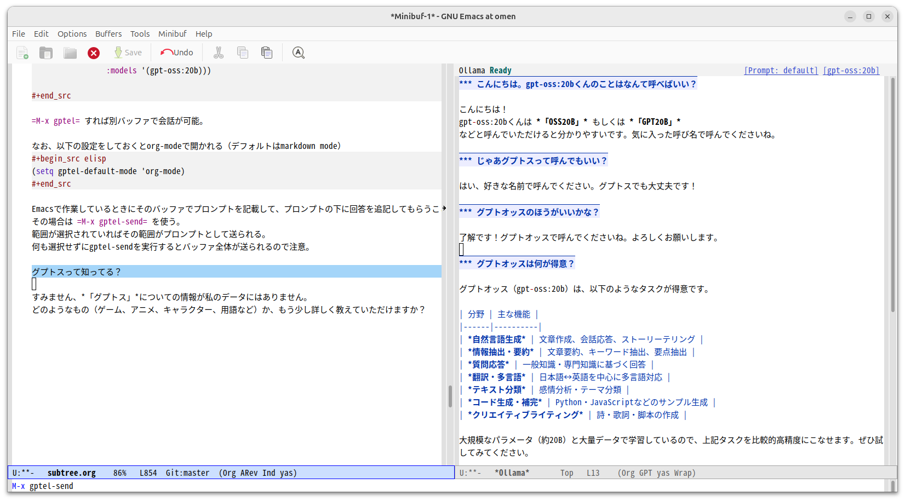Click the right pane scrollbar thumb

coord(893,194)
